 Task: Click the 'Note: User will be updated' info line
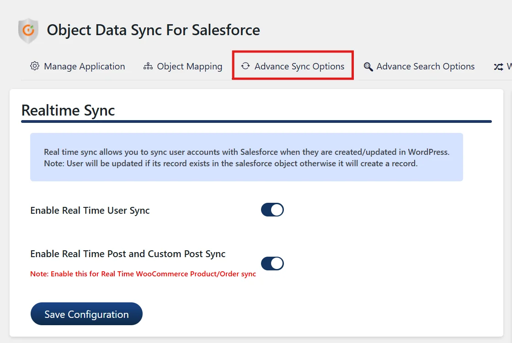[231, 163]
